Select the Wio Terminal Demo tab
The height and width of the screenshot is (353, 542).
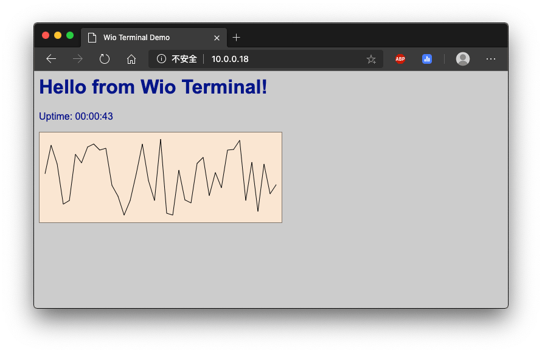click(154, 38)
